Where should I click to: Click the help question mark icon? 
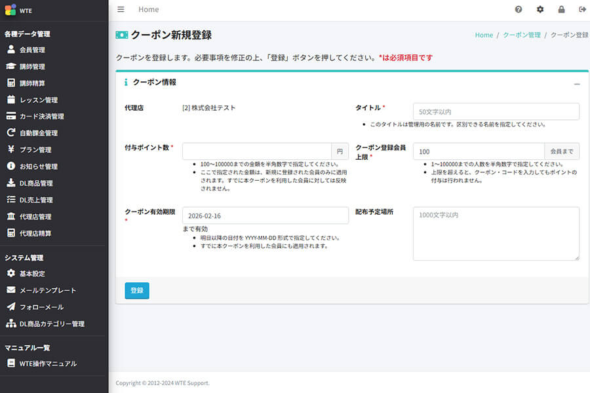(x=519, y=9)
